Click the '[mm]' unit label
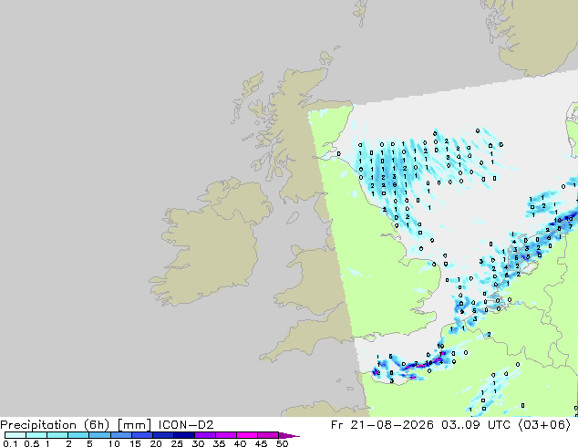 pyautogui.click(x=134, y=425)
